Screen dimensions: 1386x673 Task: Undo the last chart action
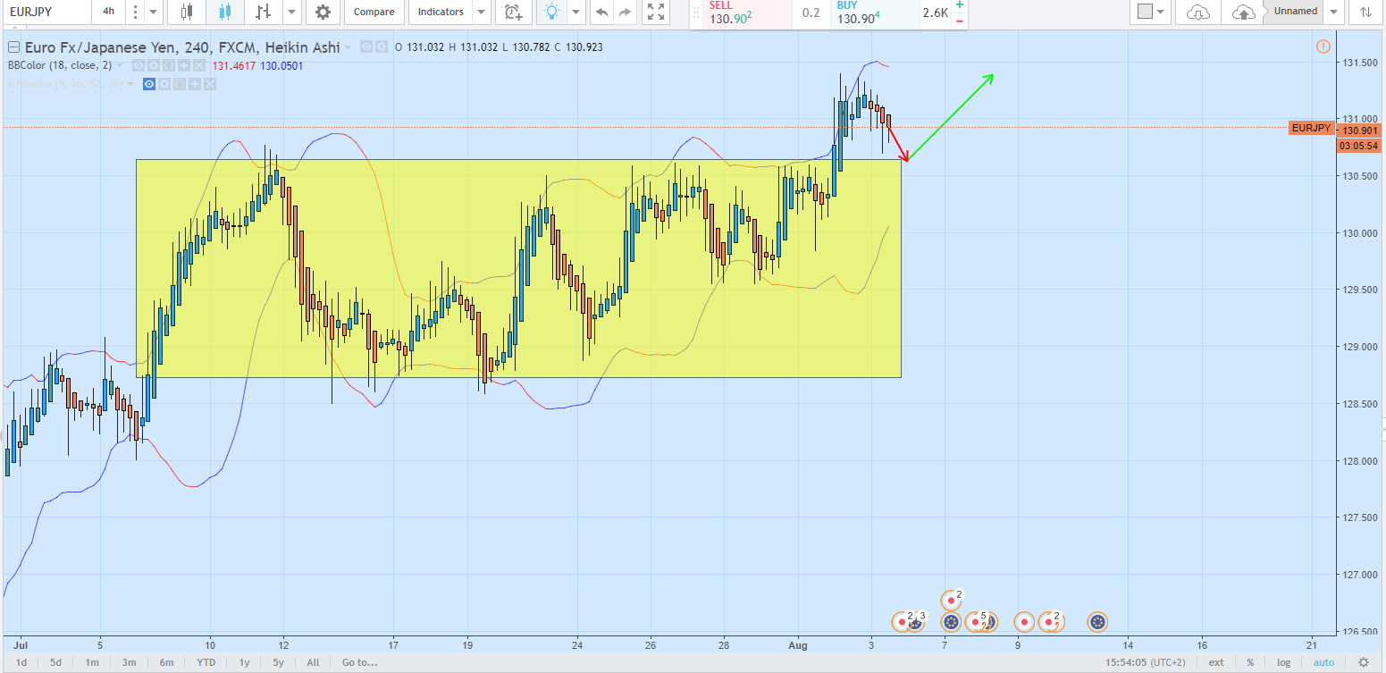(602, 12)
